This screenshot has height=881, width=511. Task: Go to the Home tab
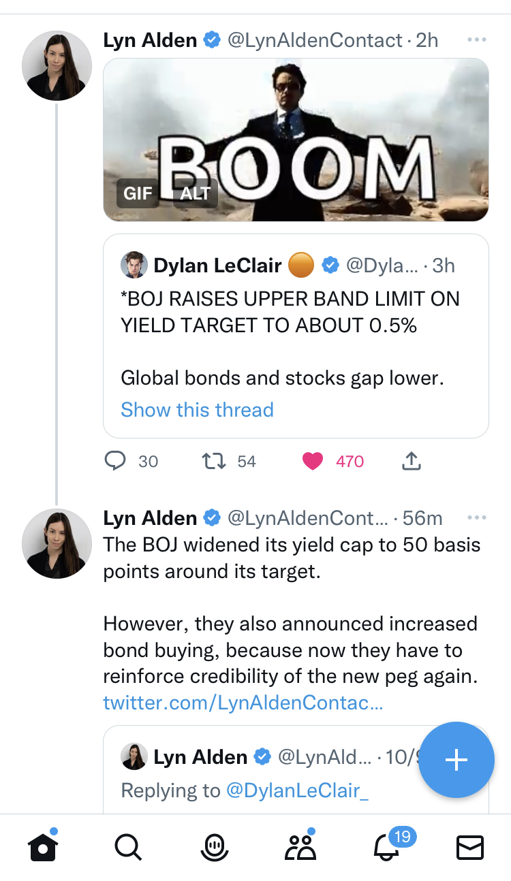pos(42,848)
